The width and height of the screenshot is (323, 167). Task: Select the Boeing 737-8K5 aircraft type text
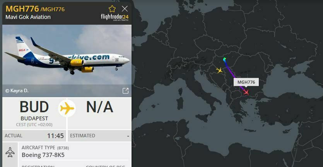tap(43, 155)
